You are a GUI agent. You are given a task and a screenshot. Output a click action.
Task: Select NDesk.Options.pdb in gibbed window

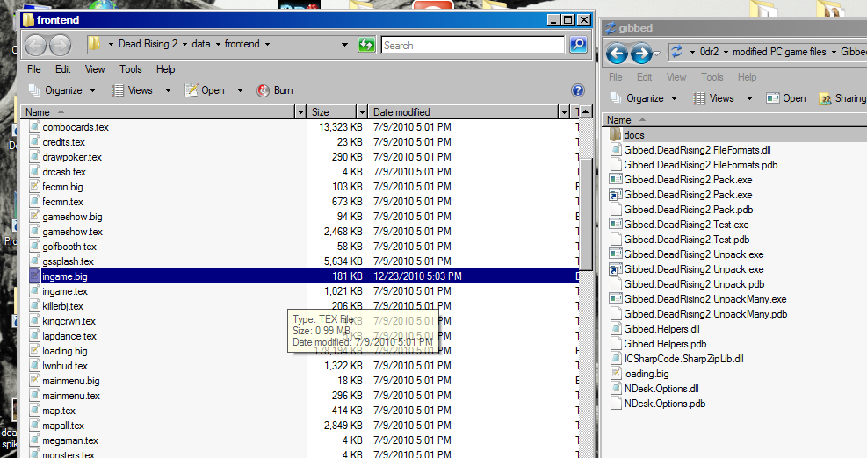665,404
